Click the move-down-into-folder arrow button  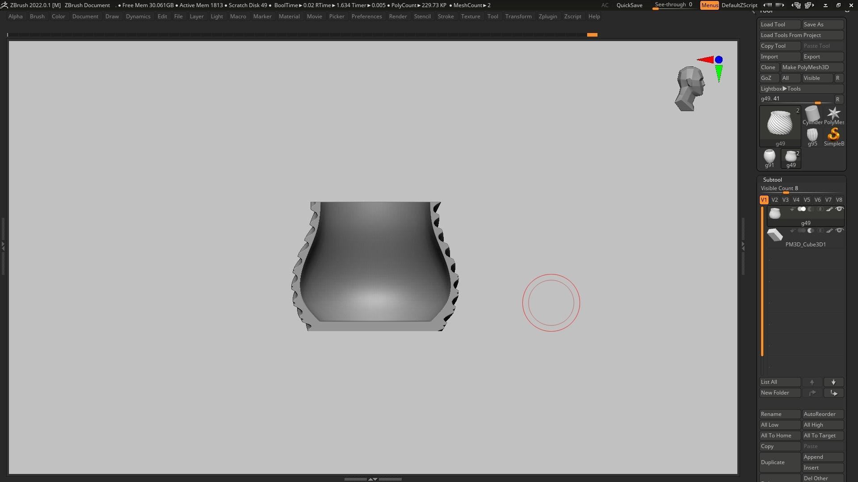833,393
